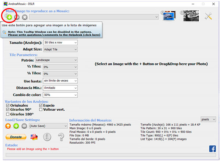Enable the Girarlos 180° checkbox
220x162 pixels.
point(8,114)
